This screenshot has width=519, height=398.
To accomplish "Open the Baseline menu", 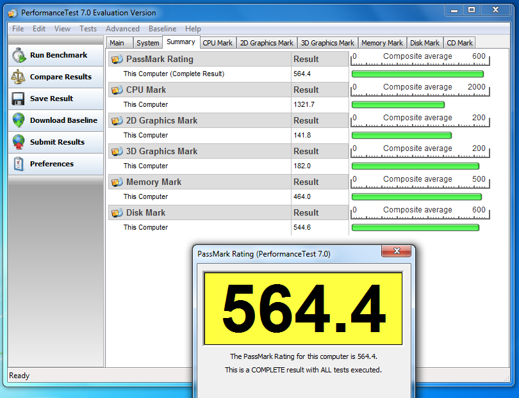I will point(162,29).
